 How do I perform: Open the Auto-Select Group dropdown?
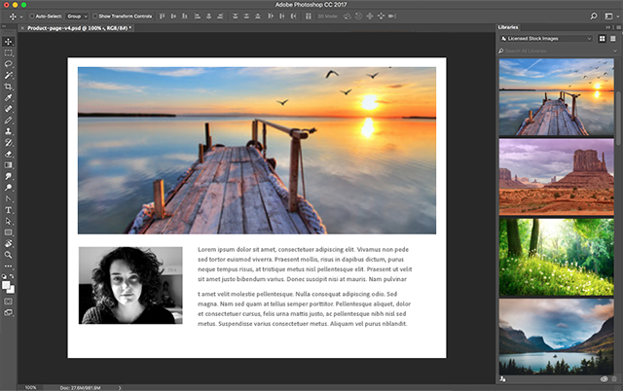click(75, 17)
